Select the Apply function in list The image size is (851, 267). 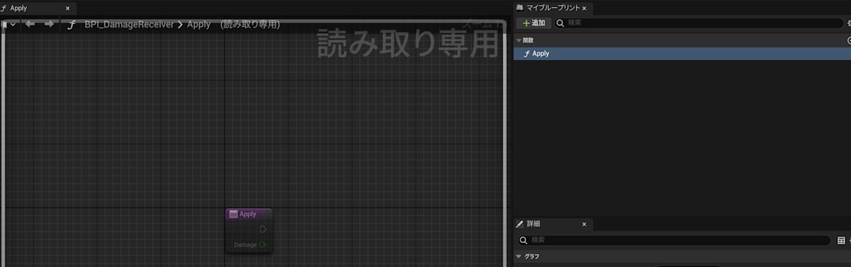[682, 53]
